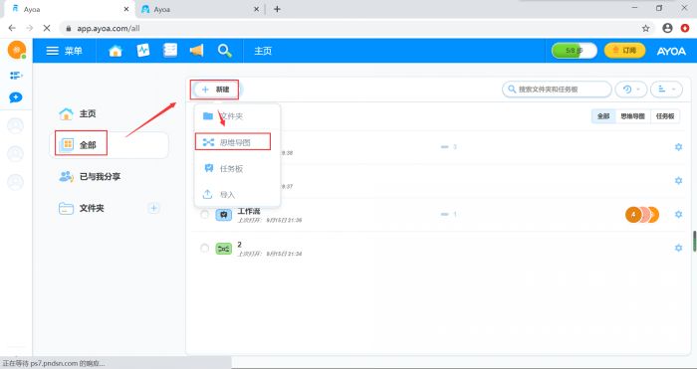Expand the sort order dropdown
The width and height of the screenshot is (697, 369).
tap(666, 90)
